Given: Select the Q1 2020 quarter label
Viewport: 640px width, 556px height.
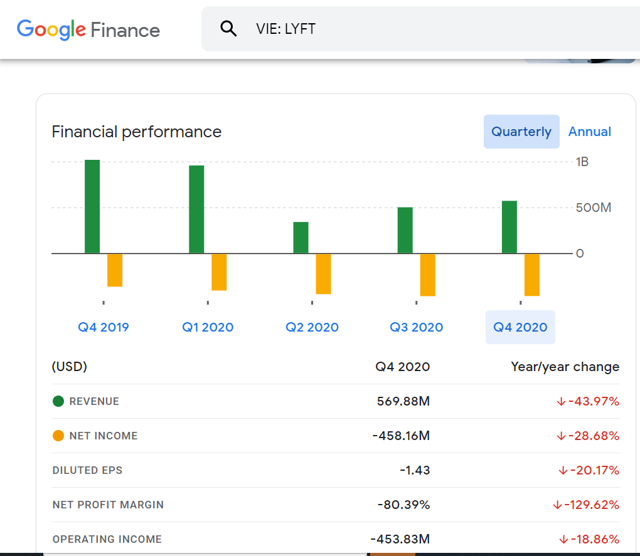Looking at the screenshot, I should [x=208, y=327].
